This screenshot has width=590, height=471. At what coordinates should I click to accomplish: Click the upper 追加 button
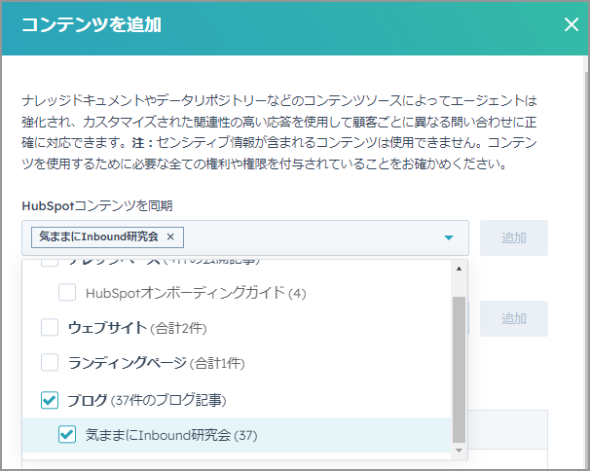[514, 237]
